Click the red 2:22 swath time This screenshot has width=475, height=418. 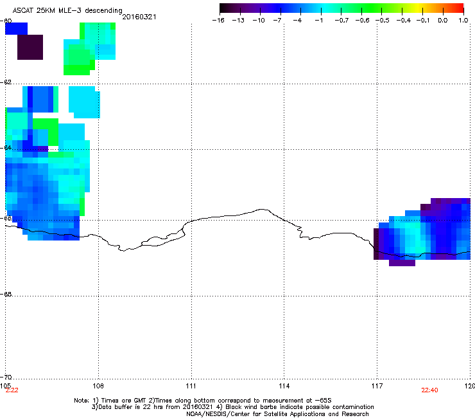(x=12, y=390)
